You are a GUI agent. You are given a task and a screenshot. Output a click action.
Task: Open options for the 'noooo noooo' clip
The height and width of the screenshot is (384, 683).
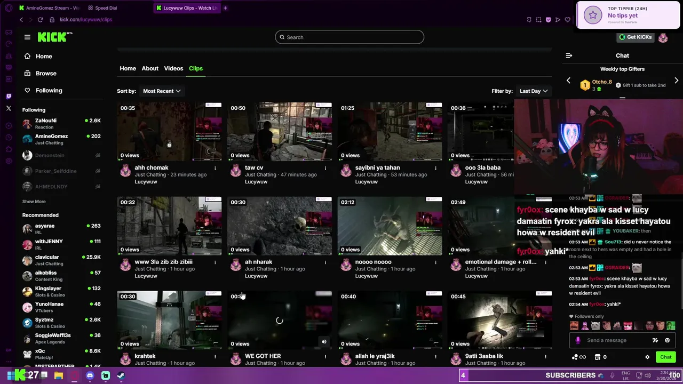pos(435,262)
